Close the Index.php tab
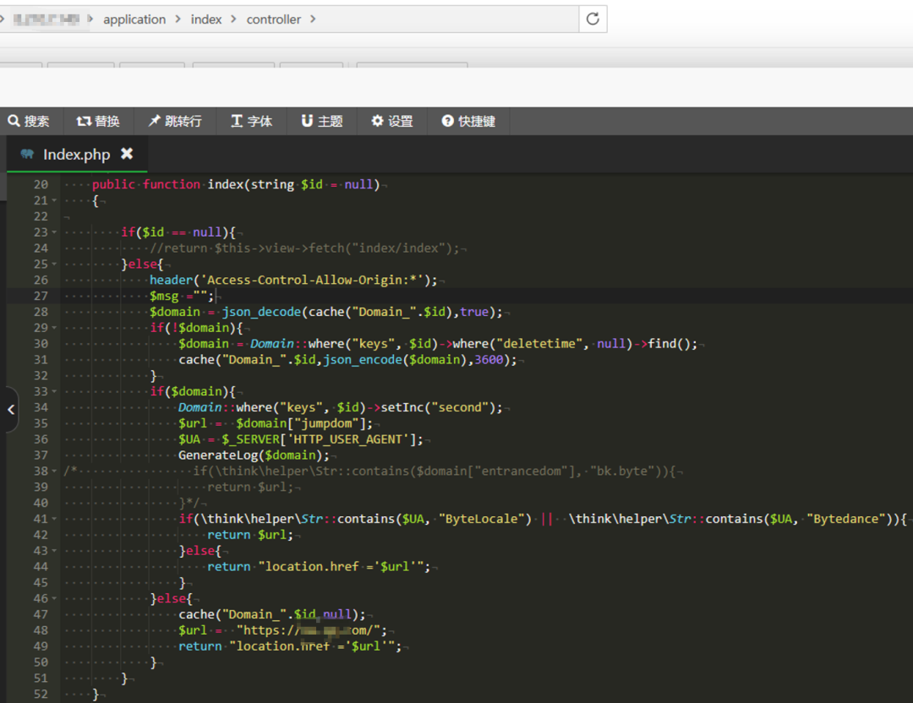This screenshot has width=913, height=703. (x=127, y=154)
